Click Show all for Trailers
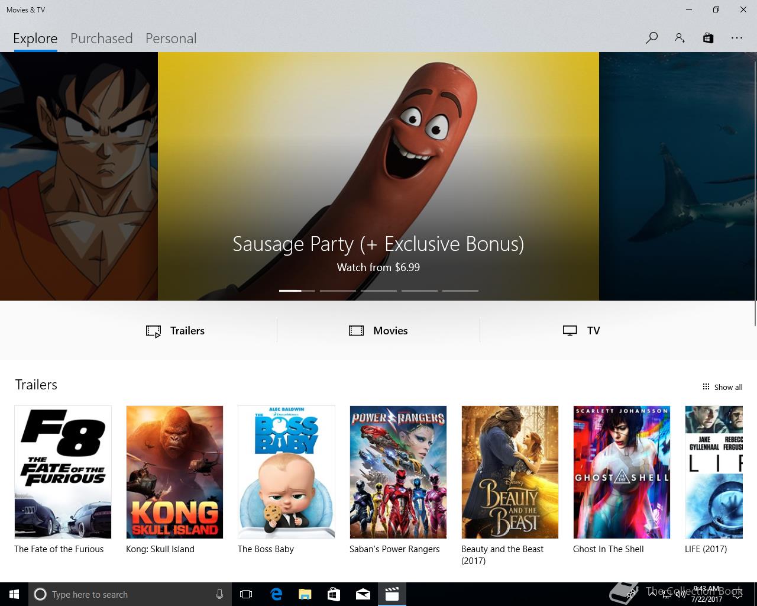 tap(722, 387)
